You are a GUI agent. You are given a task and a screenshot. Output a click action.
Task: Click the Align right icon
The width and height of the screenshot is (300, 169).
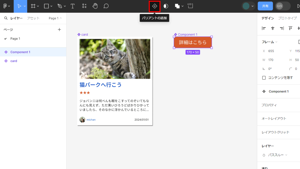(x=282, y=28)
